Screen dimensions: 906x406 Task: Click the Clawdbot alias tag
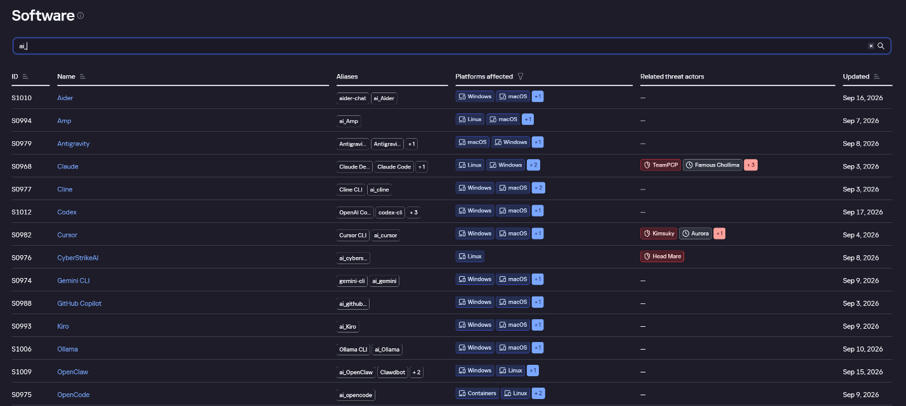coord(392,372)
